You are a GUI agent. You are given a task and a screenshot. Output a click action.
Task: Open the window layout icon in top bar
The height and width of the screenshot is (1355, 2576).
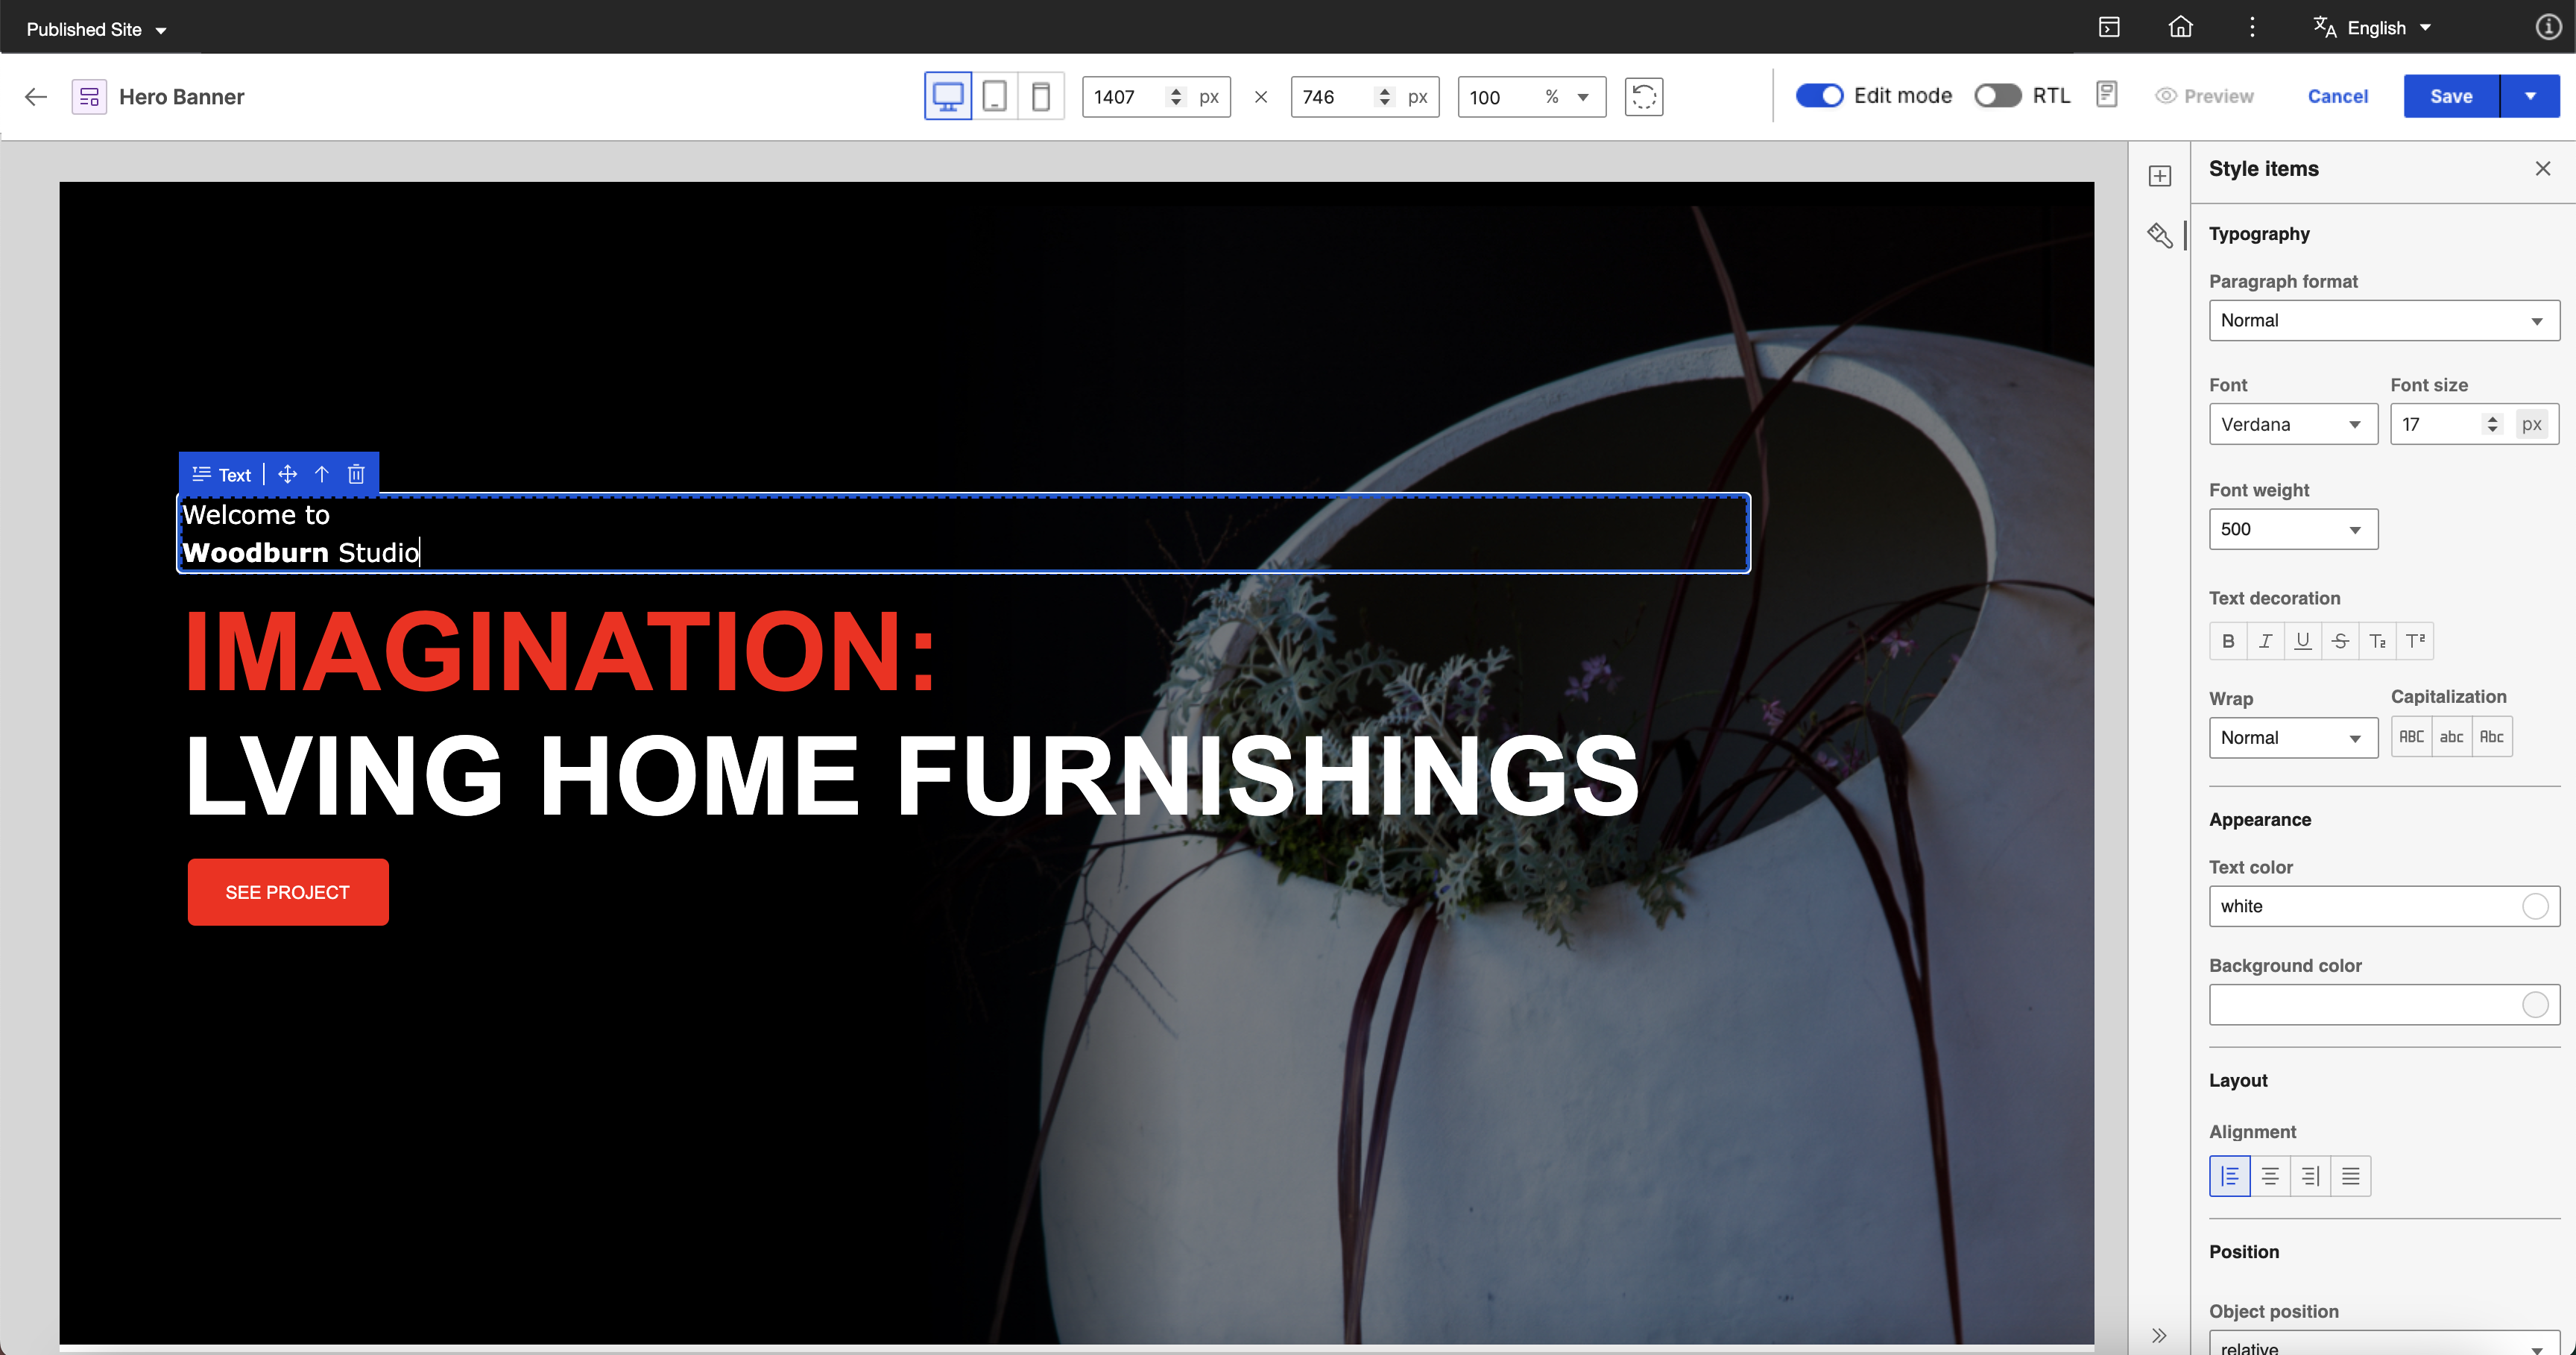point(2109,27)
